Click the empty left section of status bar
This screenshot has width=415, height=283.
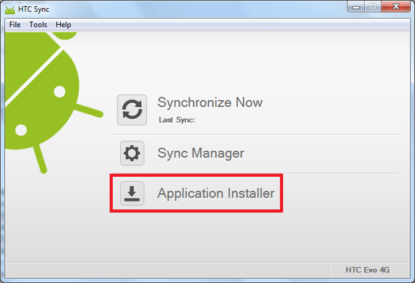click(x=167, y=270)
